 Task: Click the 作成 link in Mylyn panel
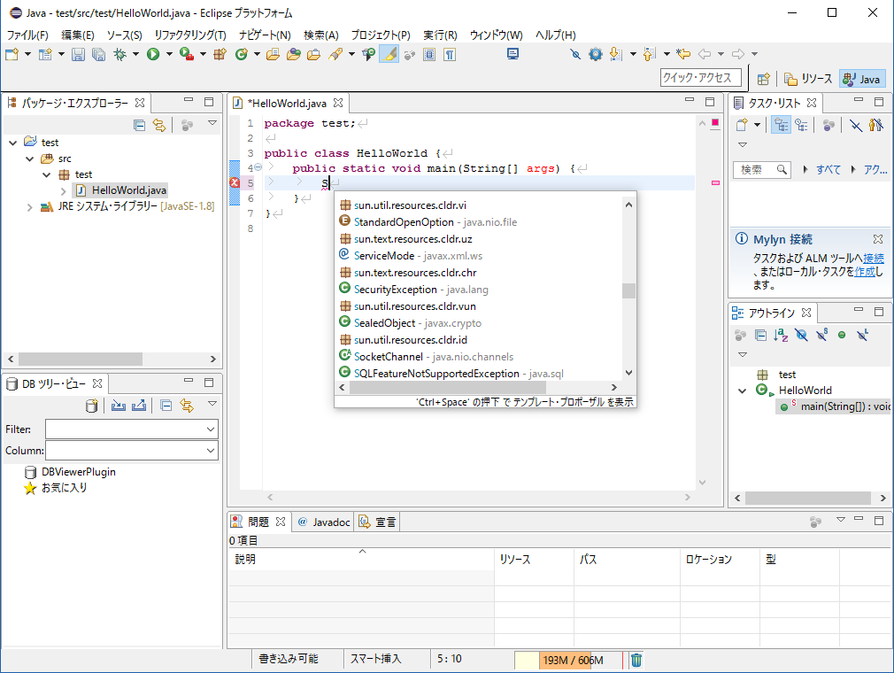coord(865,272)
